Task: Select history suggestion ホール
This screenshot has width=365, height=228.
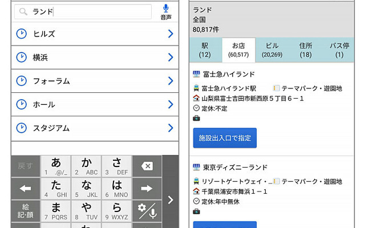Action: pyautogui.click(x=95, y=104)
